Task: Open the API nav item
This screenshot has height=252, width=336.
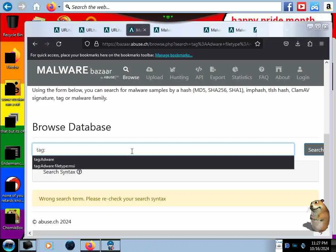Action: point(199,73)
